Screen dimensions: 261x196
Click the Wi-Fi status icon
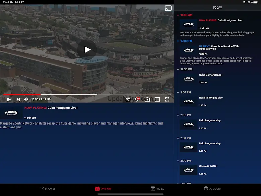[x=244, y=2]
